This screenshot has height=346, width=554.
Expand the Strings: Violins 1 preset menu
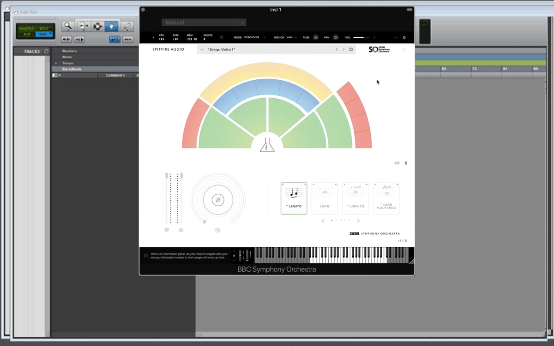(202, 49)
